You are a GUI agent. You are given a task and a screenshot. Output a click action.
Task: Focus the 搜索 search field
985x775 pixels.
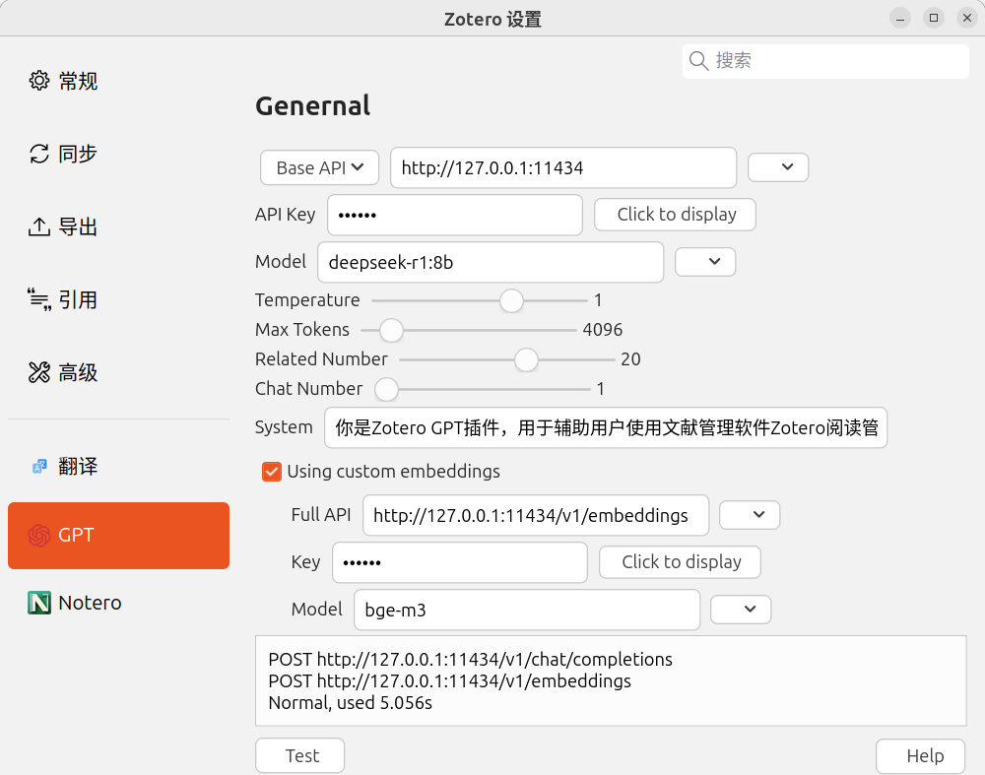825,61
